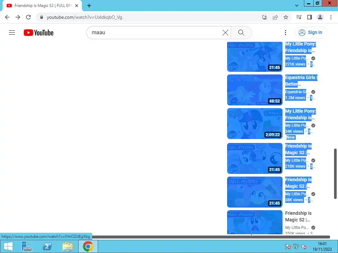Viewport: 338px width, 253px height.
Task: Select the Friendship Is Magic S2 tab
Action: 42,6
